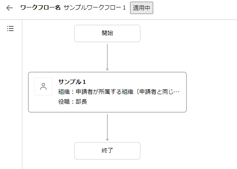Screen dimensions: 237x169
Task: Click empty canvas right of 終了 node
Action: click(x=187, y=151)
